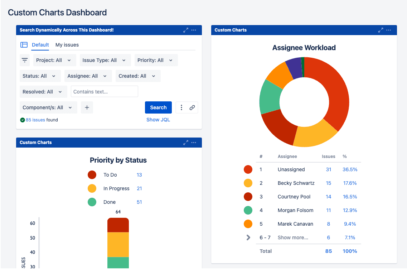
Task: Click the layout panel icon next to Default
Action: click(x=24, y=45)
